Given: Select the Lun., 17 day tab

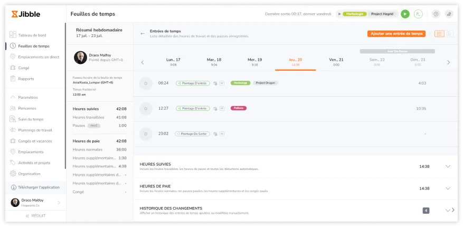Looking at the screenshot, I should point(173,62).
